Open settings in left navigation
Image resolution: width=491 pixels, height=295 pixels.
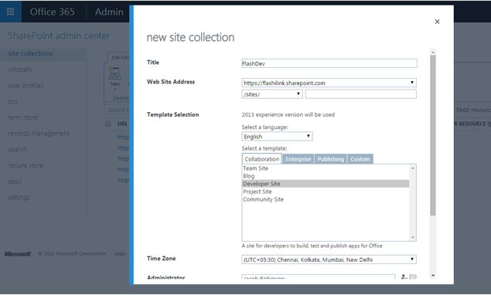point(19,198)
